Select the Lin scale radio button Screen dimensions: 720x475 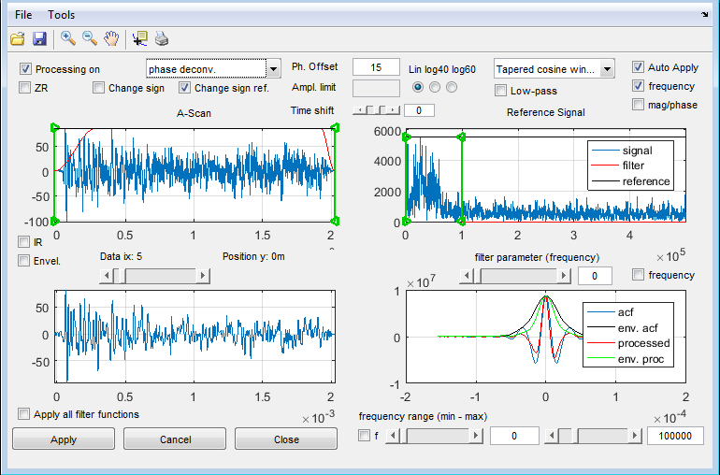[418, 87]
